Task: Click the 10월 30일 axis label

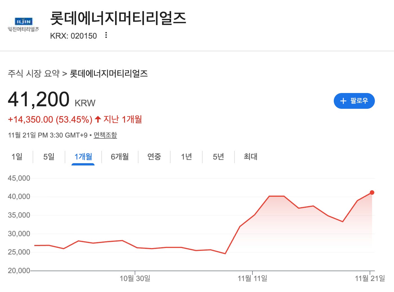Action: 135,279
